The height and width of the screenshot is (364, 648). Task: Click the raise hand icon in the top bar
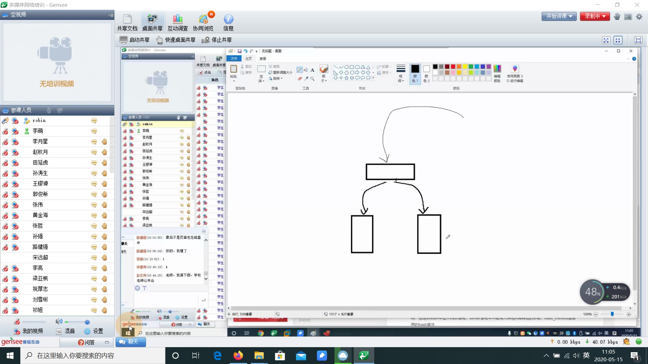[617, 17]
